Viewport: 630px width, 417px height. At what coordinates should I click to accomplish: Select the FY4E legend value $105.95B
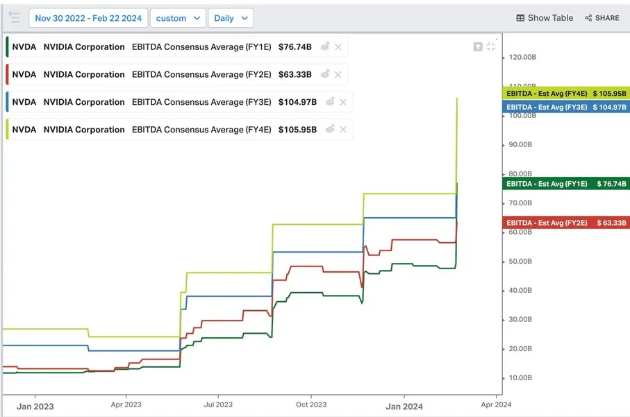click(x=297, y=130)
